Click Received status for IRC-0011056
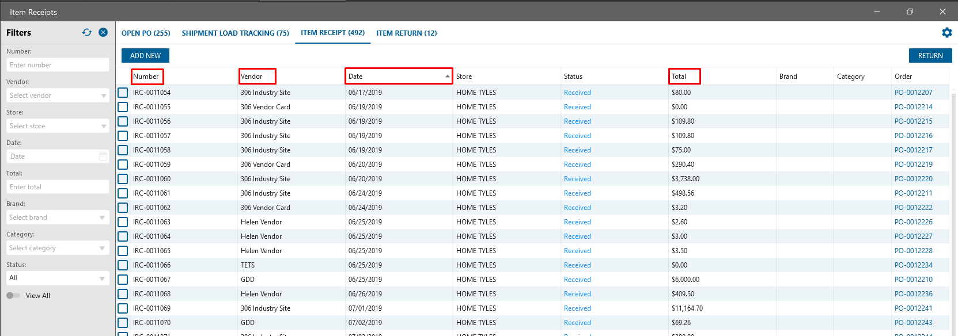The height and width of the screenshot is (336, 958). (577, 121)
